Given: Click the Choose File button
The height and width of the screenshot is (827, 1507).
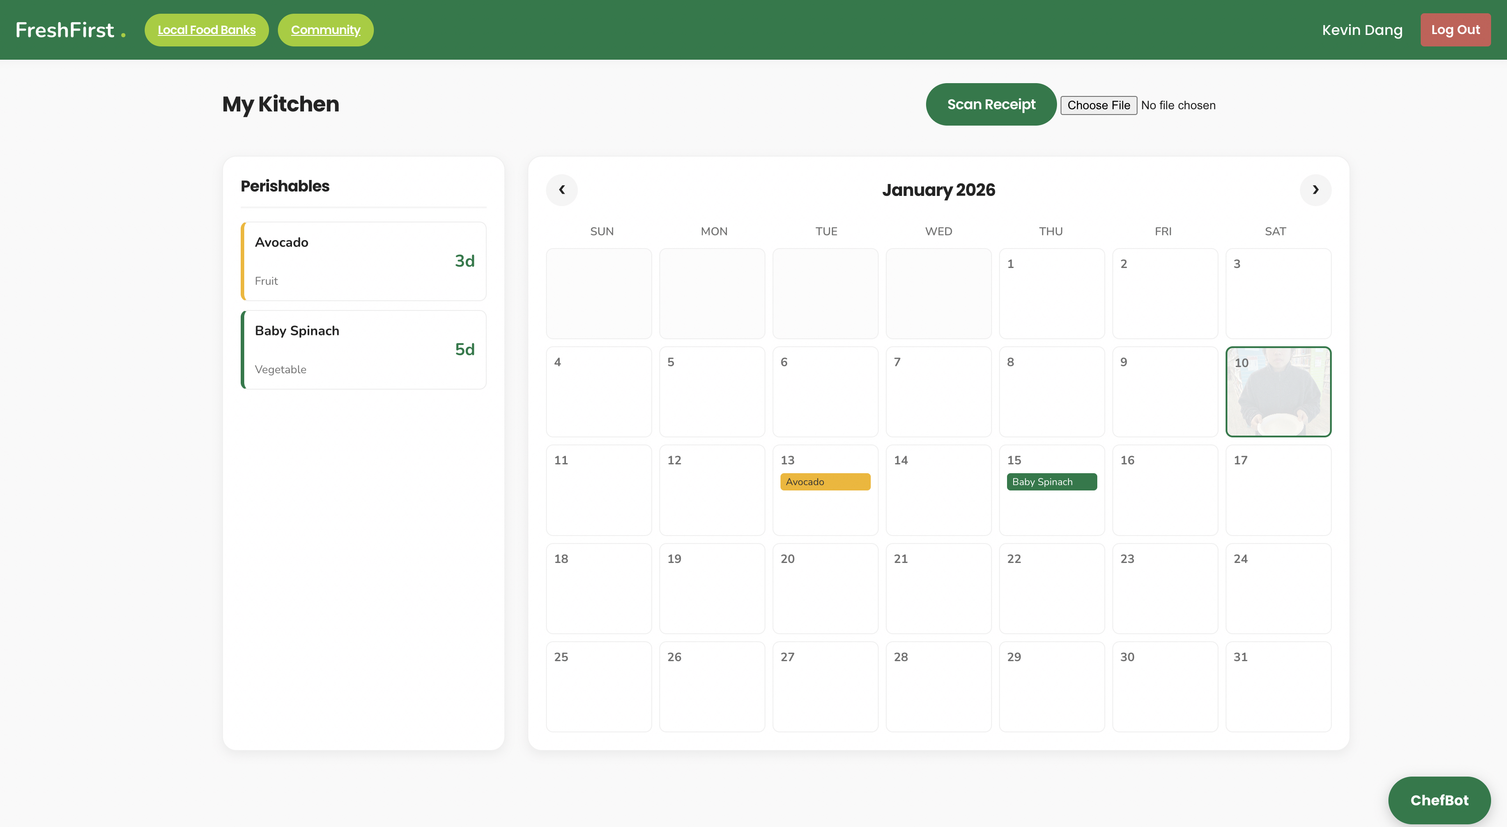Looking at the screenshot, I should [x=1098, y=105].
